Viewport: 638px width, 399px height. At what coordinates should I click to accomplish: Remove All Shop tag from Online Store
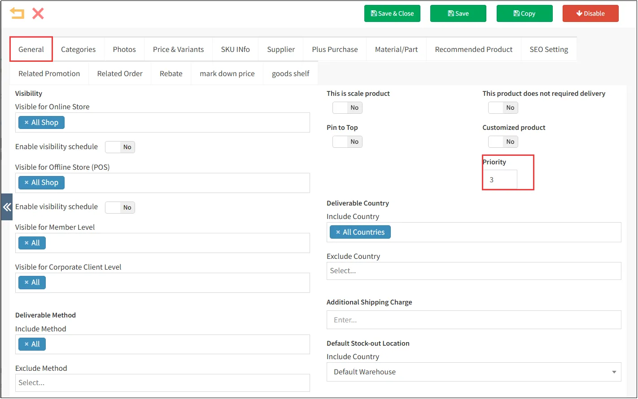pos(26,123)
